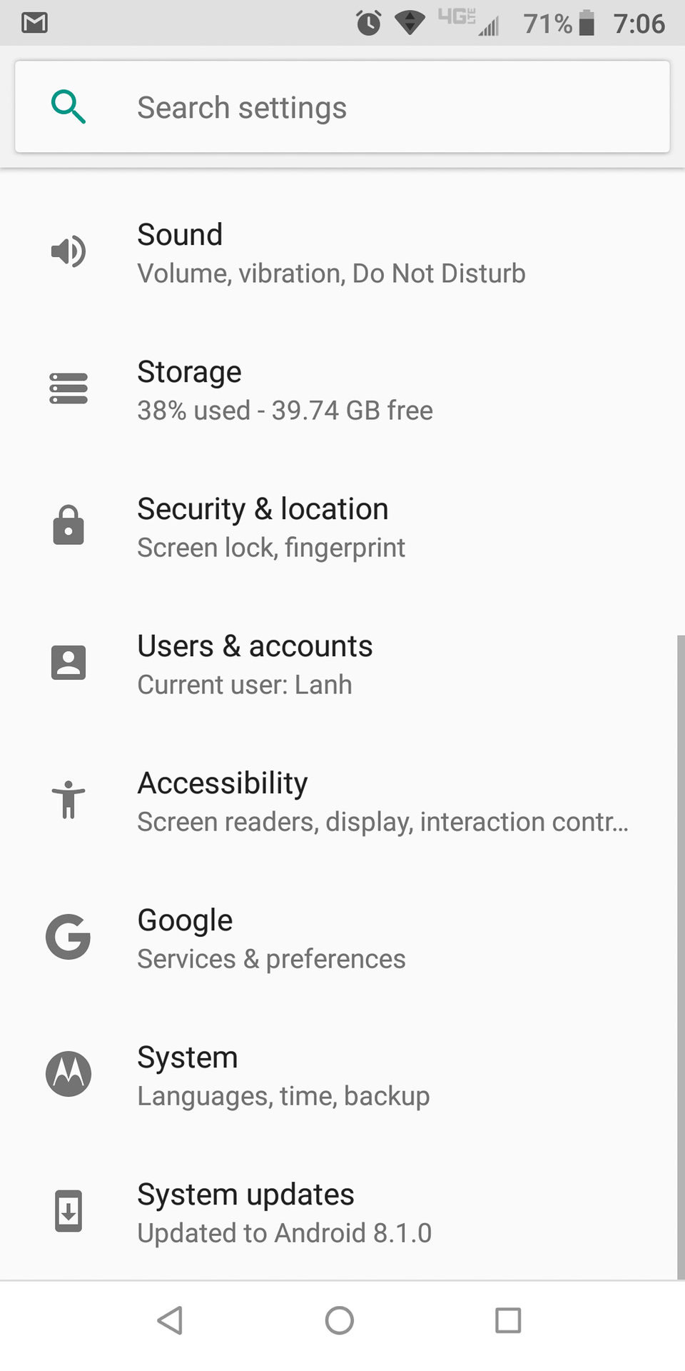Screen dimensions: 685x1371
Task: Open the Sound settings entry
Action: [x=331, y=253]
